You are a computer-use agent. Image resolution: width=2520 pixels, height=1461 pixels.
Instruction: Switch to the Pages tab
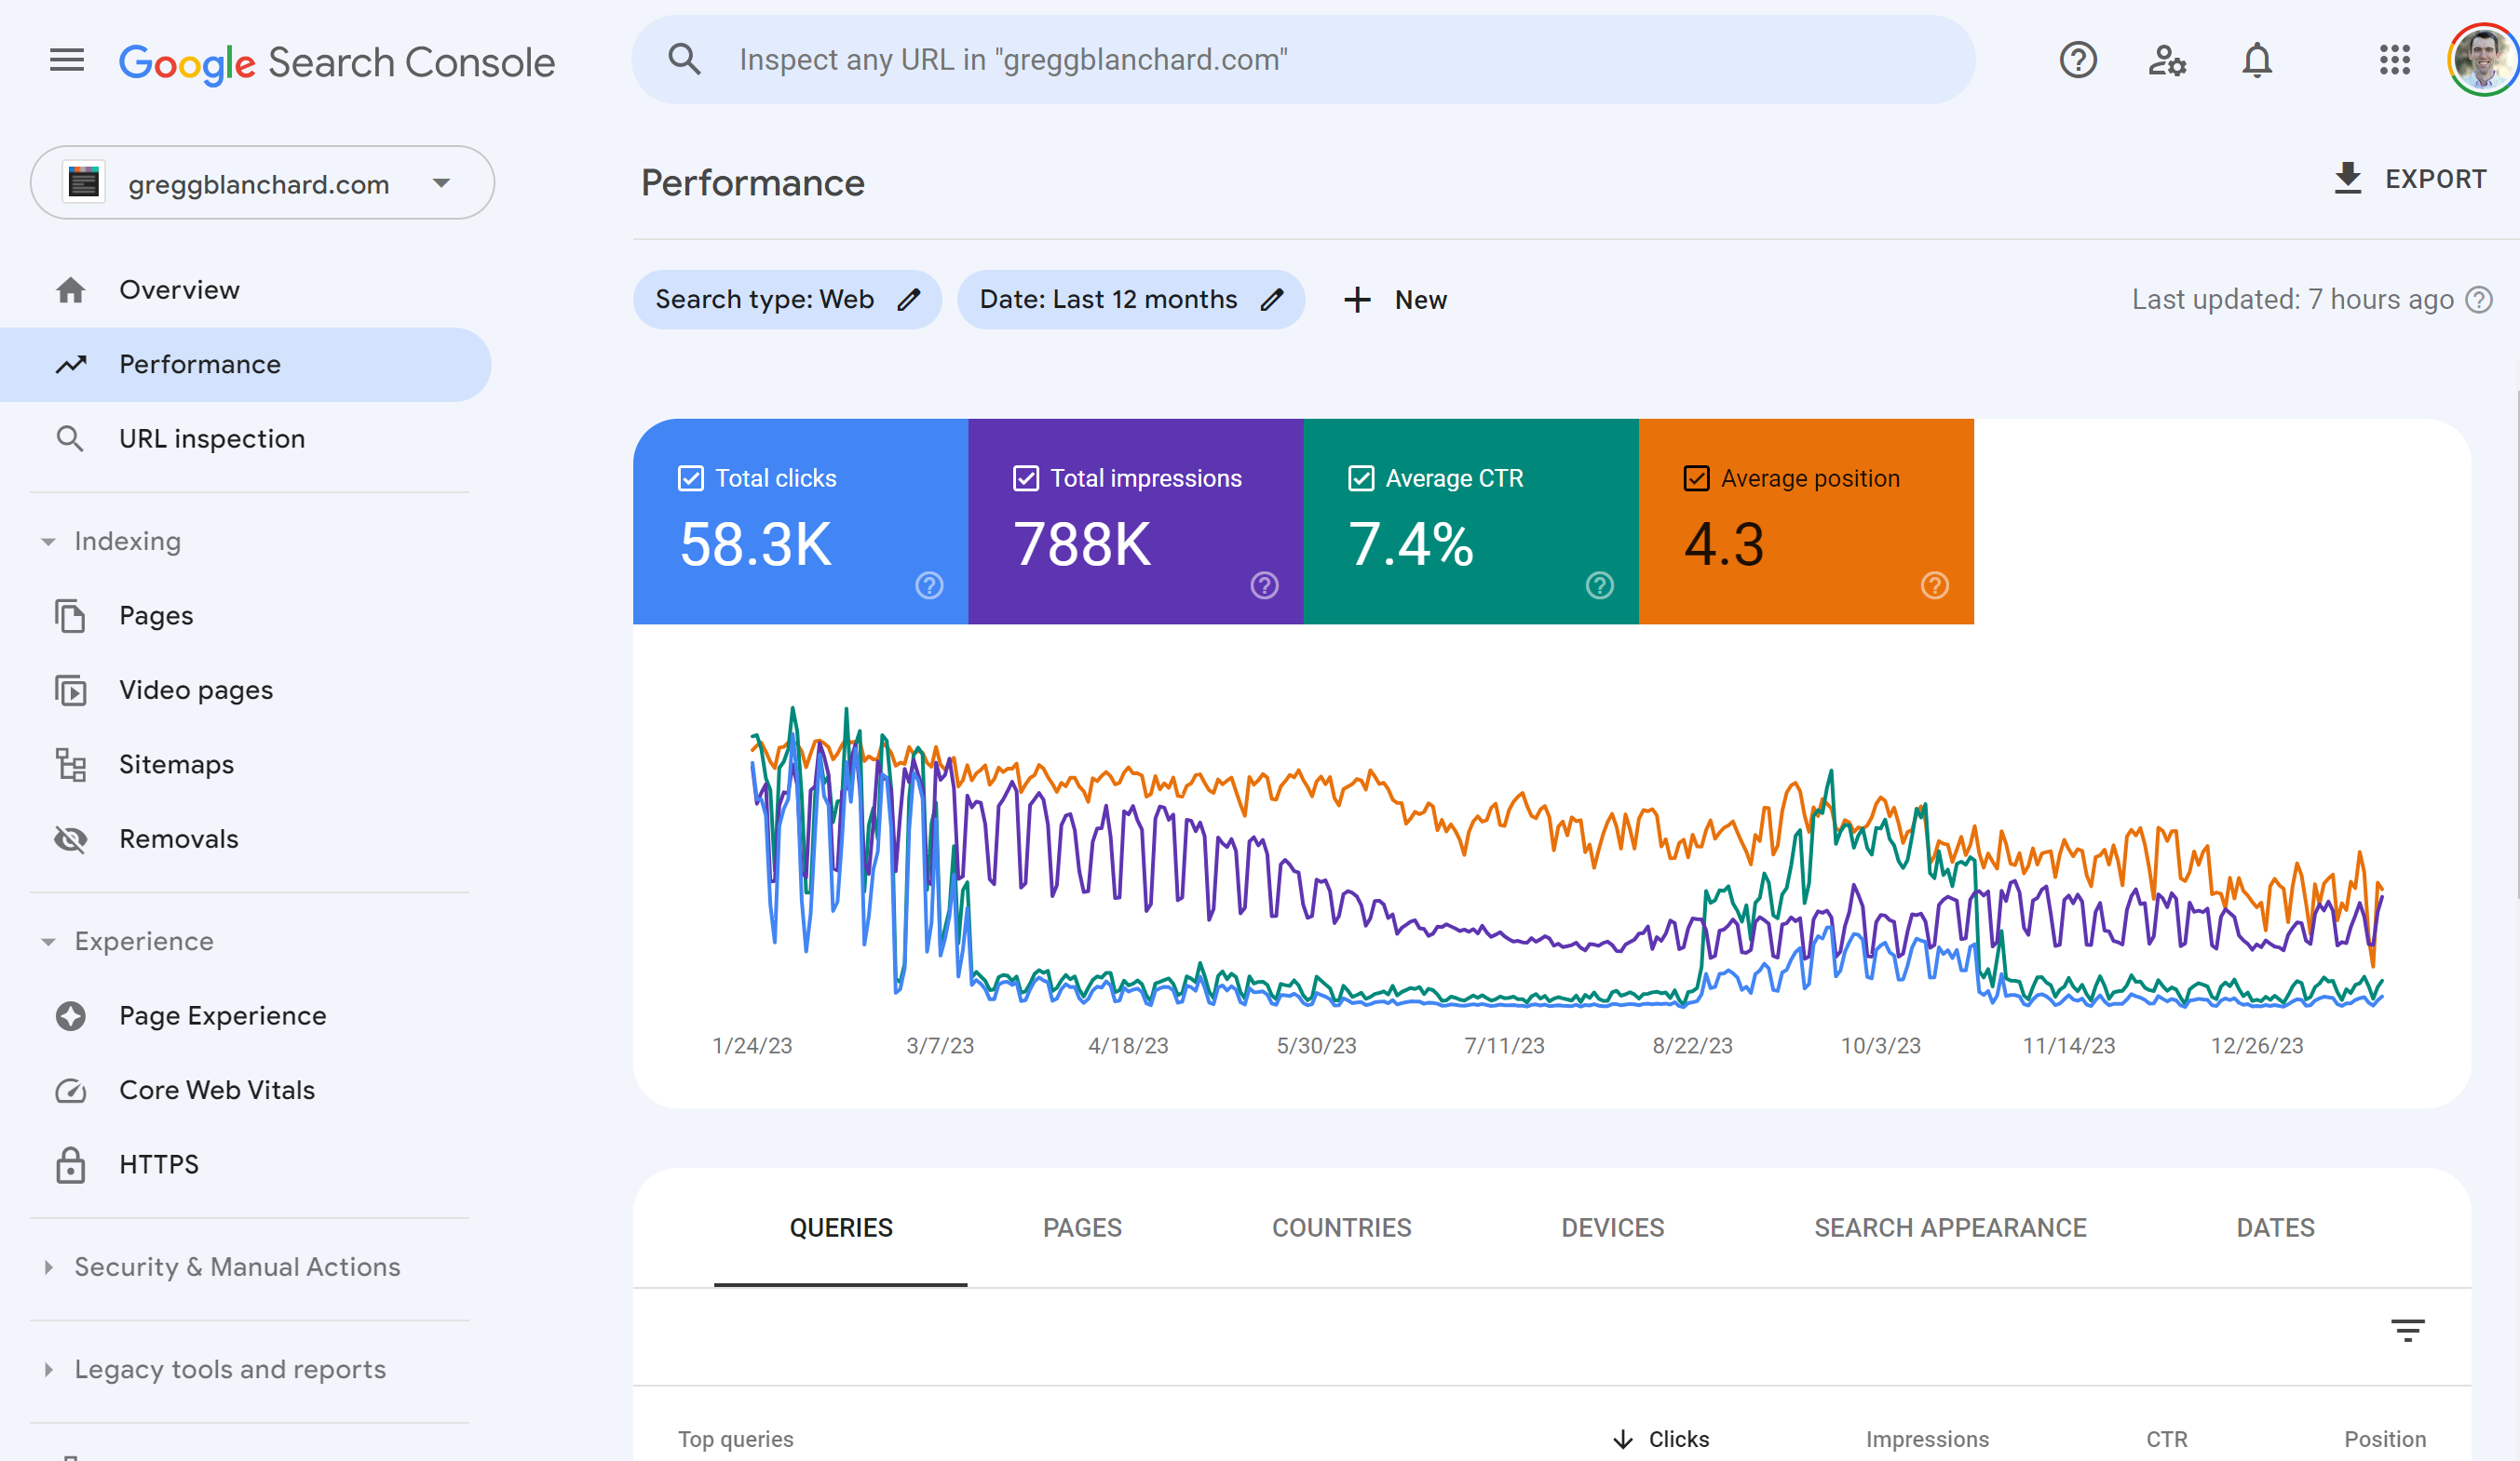(x=1082, y=1228)
